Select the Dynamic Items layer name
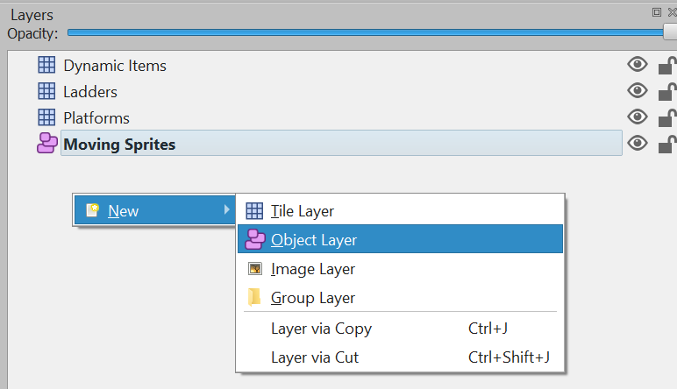 tap(115, 66)
